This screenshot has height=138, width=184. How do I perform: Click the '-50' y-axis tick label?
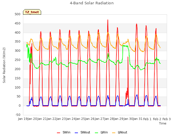(x=18, y=115)
